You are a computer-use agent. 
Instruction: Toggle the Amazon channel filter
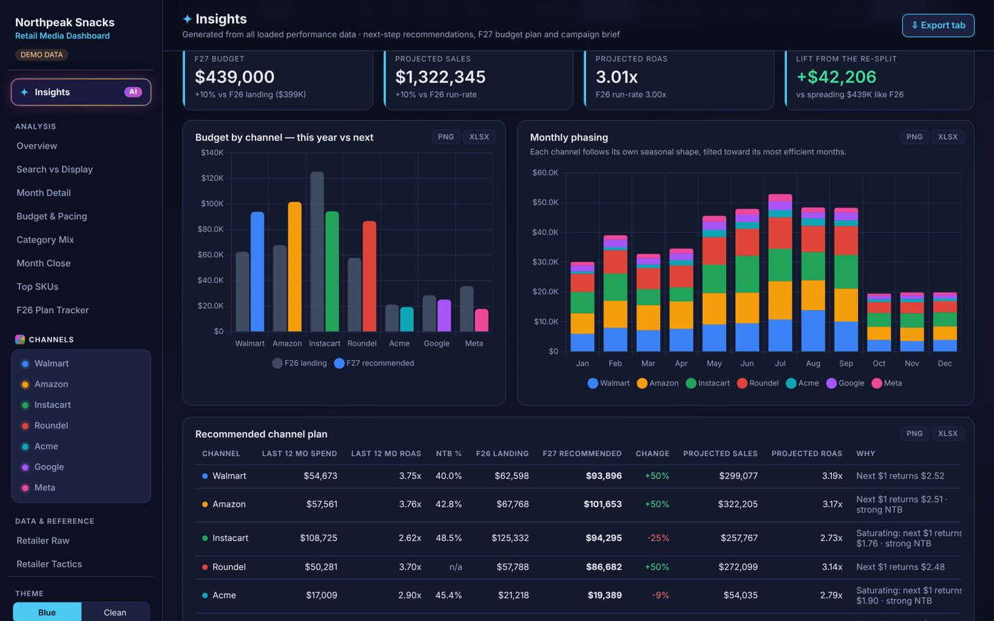coord(81,384)
